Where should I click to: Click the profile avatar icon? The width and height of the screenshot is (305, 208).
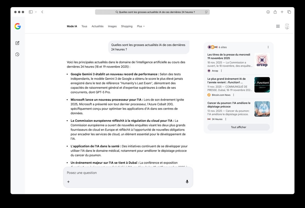[x=287, y=26]
